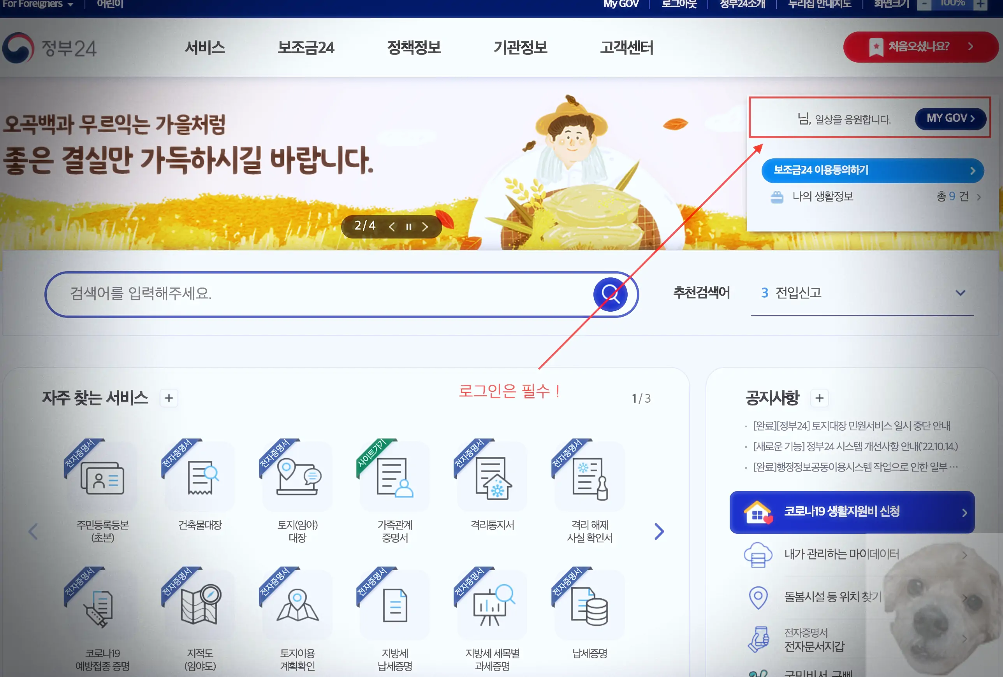This screenshot has height=677, width=1003.
Task: Increase screen size using the plus control
Action: click(x=980, y=4)
